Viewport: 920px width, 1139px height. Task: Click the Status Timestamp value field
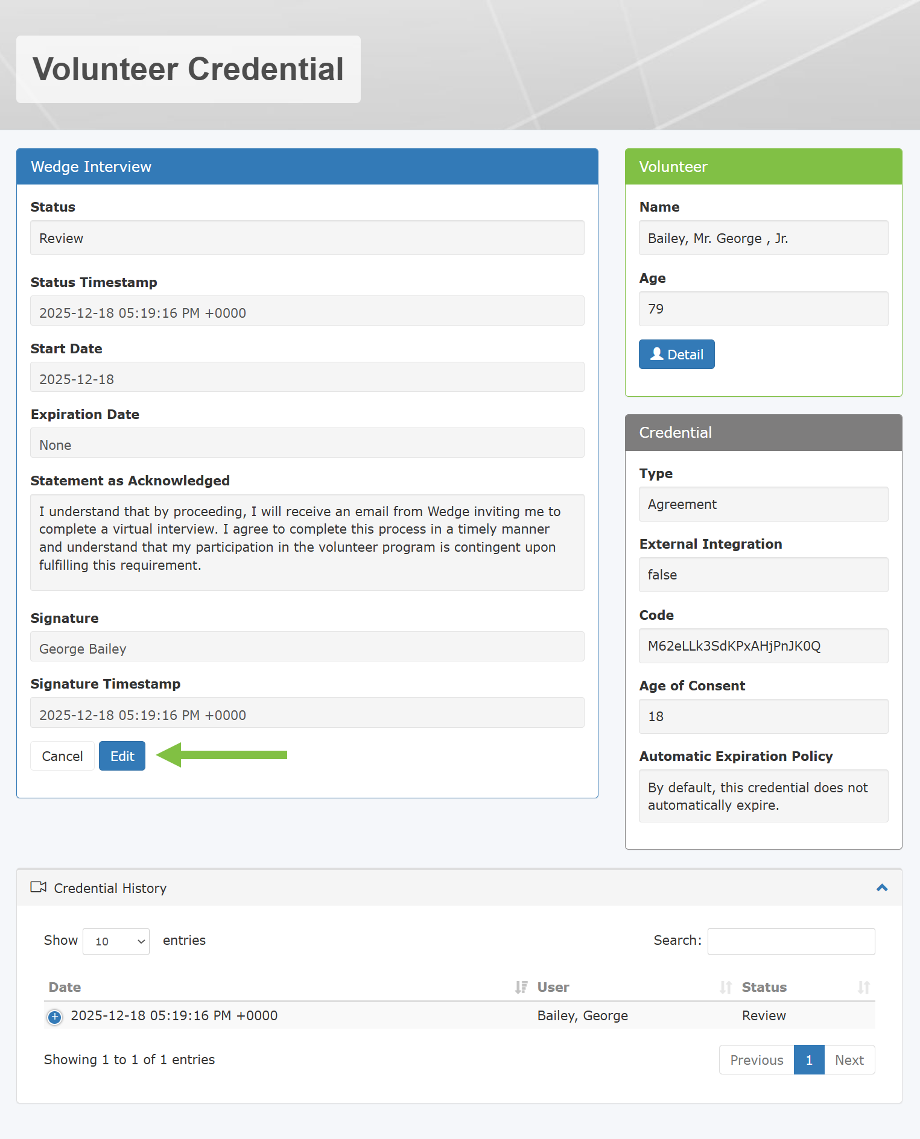point(307,311)
